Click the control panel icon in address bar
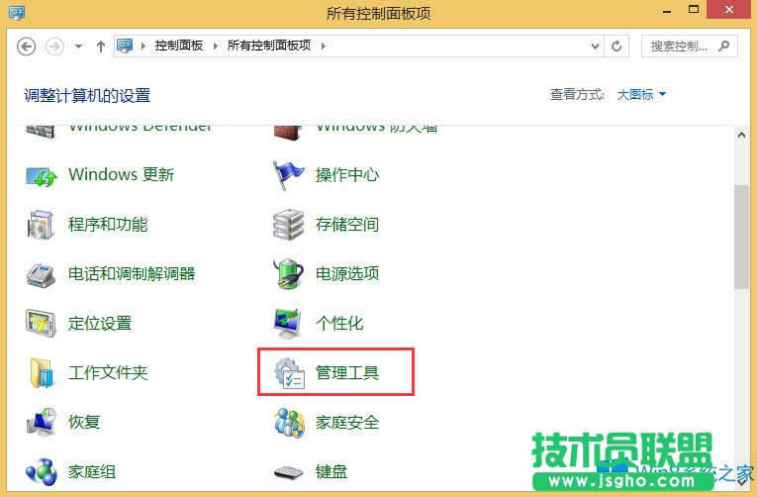This screenshot has width=757, height=497. click(x=125, y=46)
